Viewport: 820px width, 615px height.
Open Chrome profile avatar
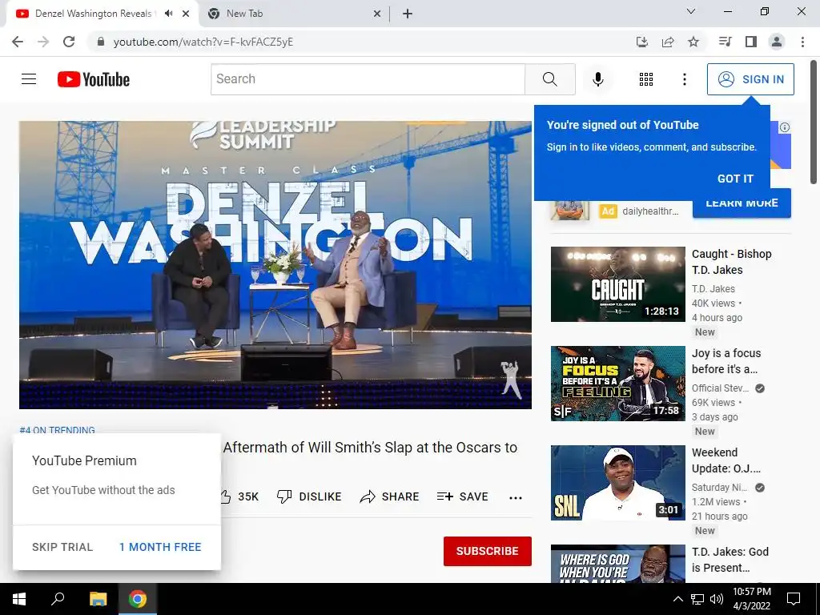[777, 42]
